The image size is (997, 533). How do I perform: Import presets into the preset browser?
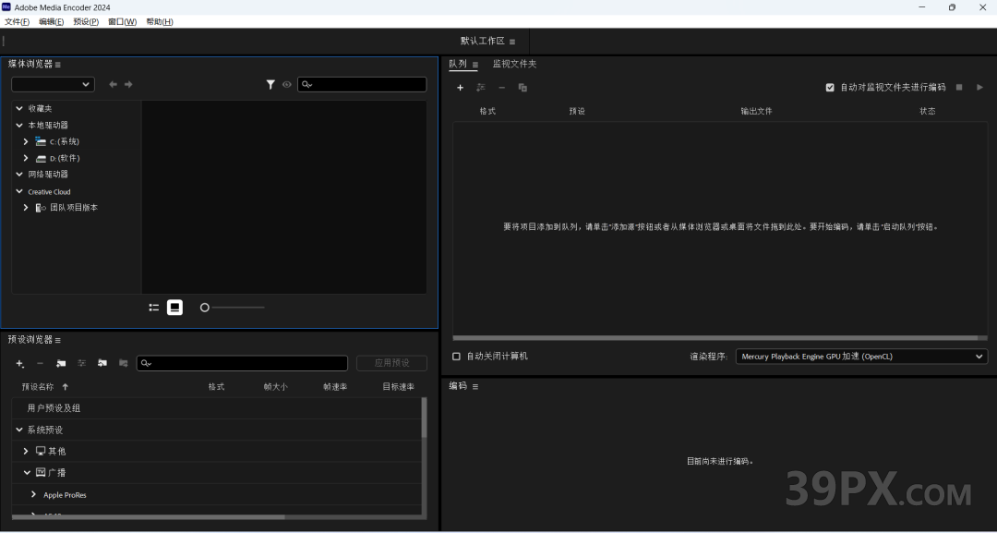(x=102, y=363)
